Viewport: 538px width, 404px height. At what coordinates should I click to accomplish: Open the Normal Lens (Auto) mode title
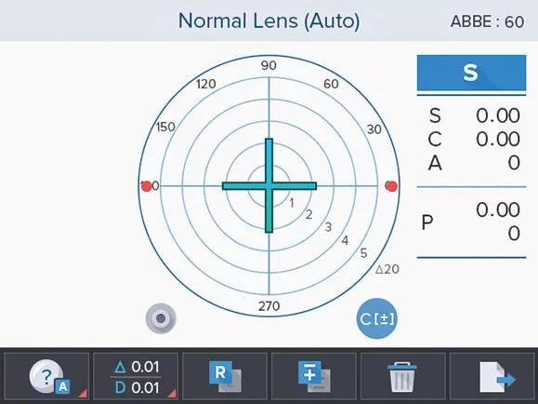(269, 20)
